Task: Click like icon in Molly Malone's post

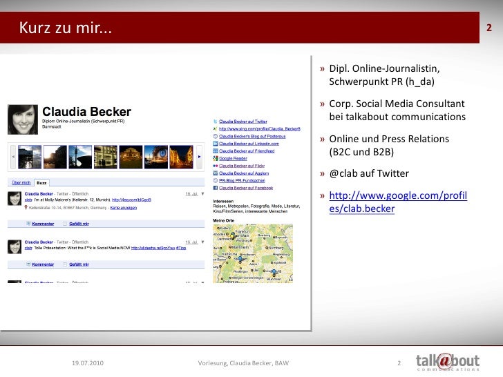Action: (x=65, y=224)
